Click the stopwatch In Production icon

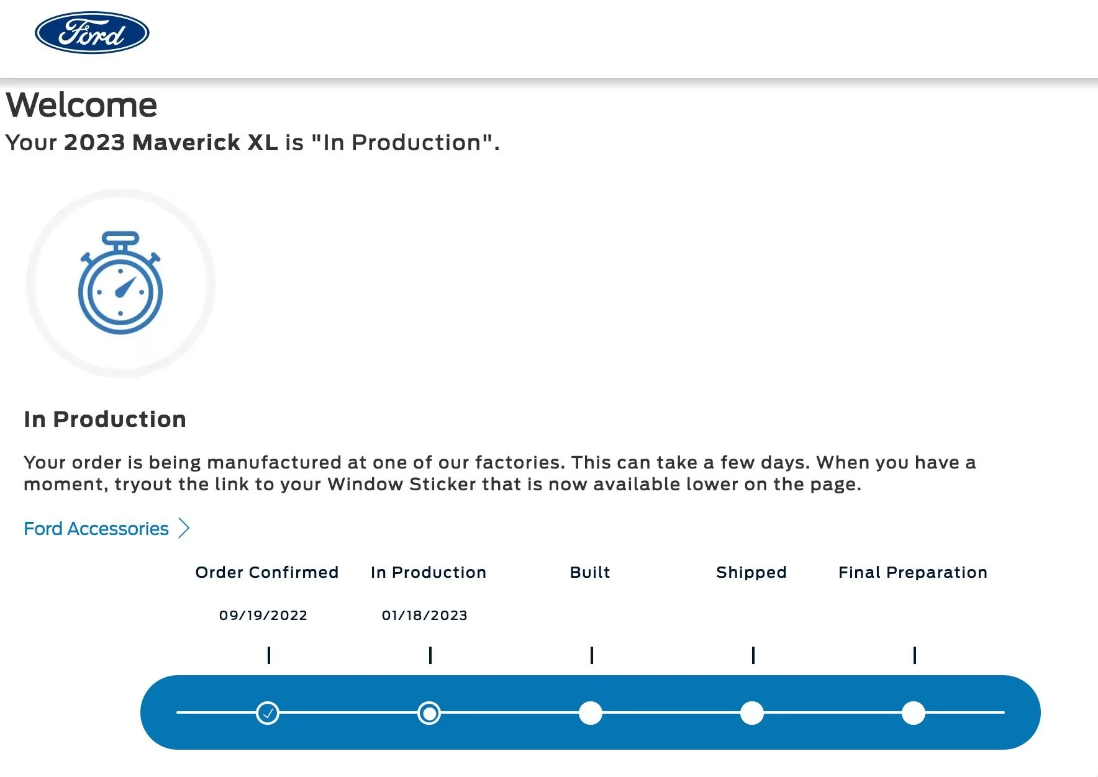(x=120, y=283)
